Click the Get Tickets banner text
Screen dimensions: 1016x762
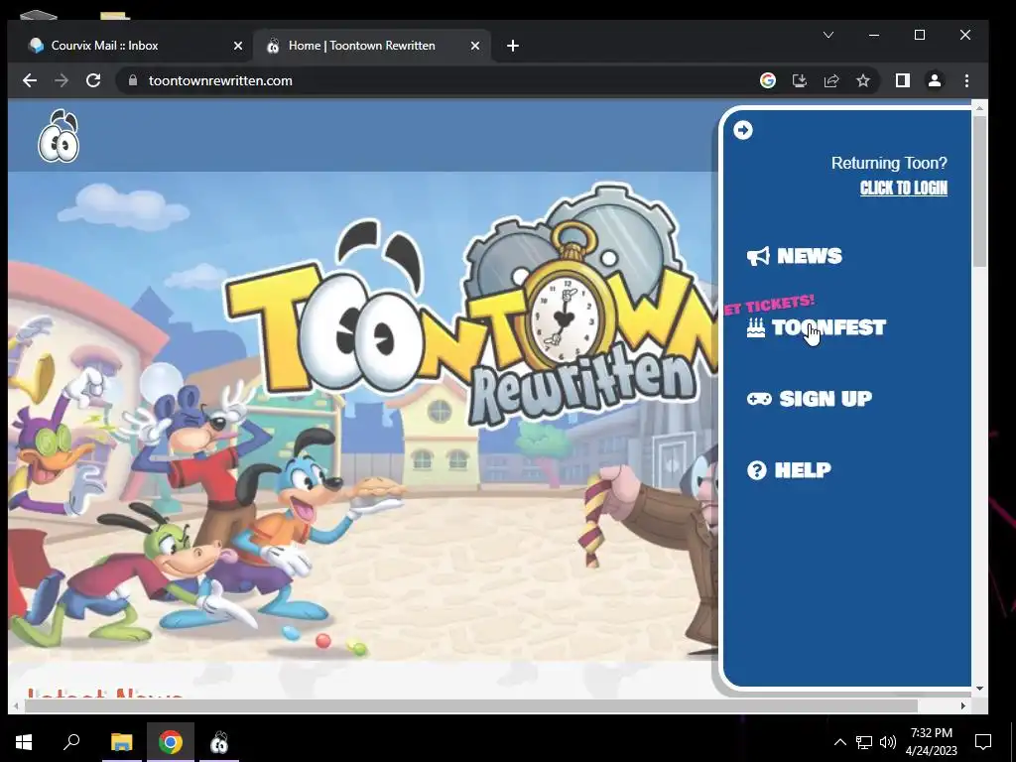tap(770, 305)
